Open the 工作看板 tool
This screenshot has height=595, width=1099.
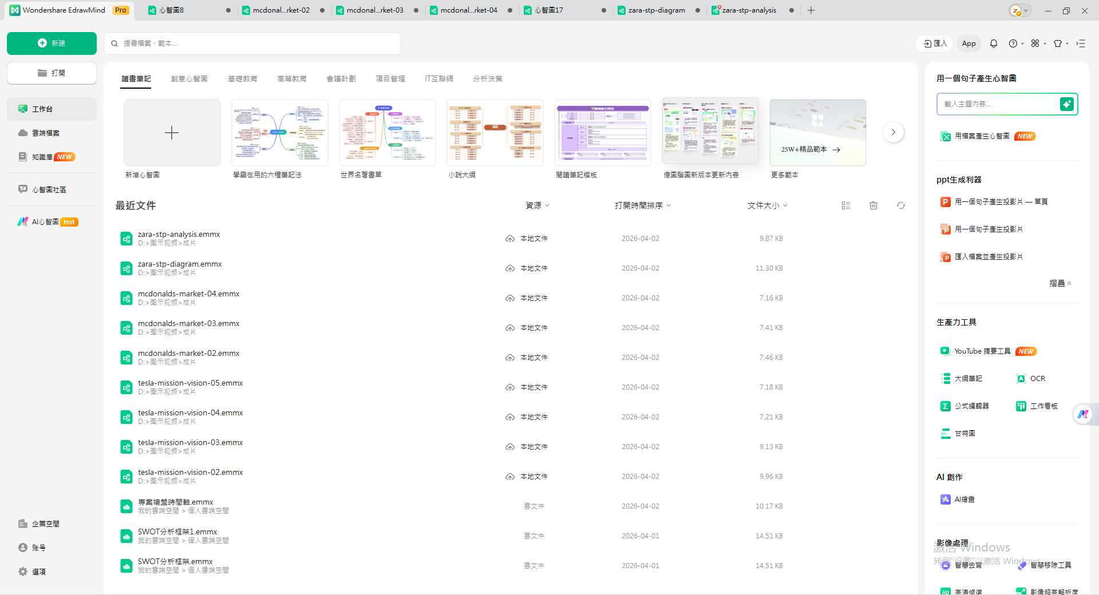pos(1042,406)
